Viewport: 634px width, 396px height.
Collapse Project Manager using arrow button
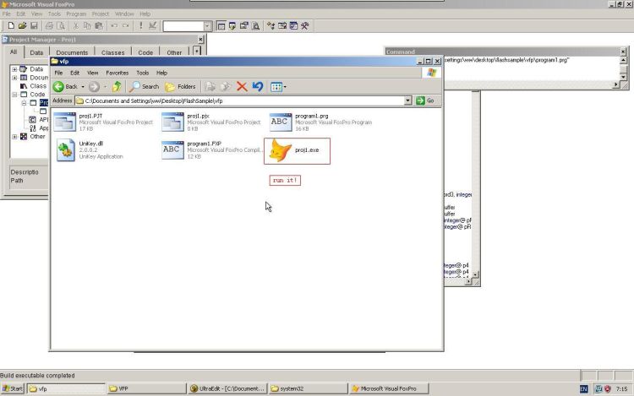pyautogui.click(x=196, y=52)
